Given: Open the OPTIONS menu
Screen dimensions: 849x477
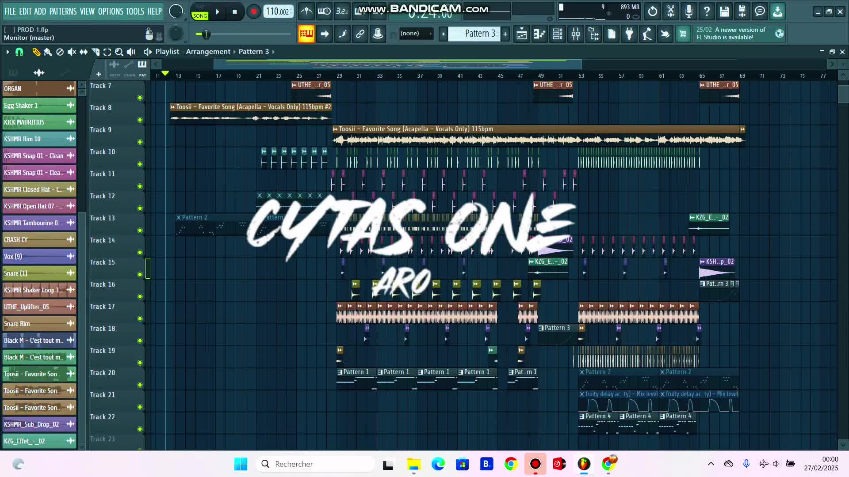Looking at the screenshot, I should (x=111, y=11).
